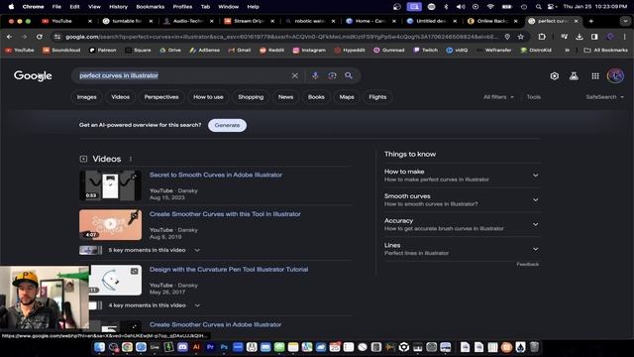Image resolution: width=634 pixels, height=357 pixels.
Task: Select the How to use filter
Action: pos(208,97)
